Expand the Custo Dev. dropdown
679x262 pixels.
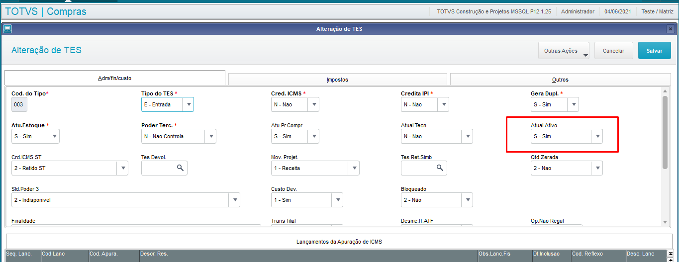pyautogui.click(x=337, y=200)
